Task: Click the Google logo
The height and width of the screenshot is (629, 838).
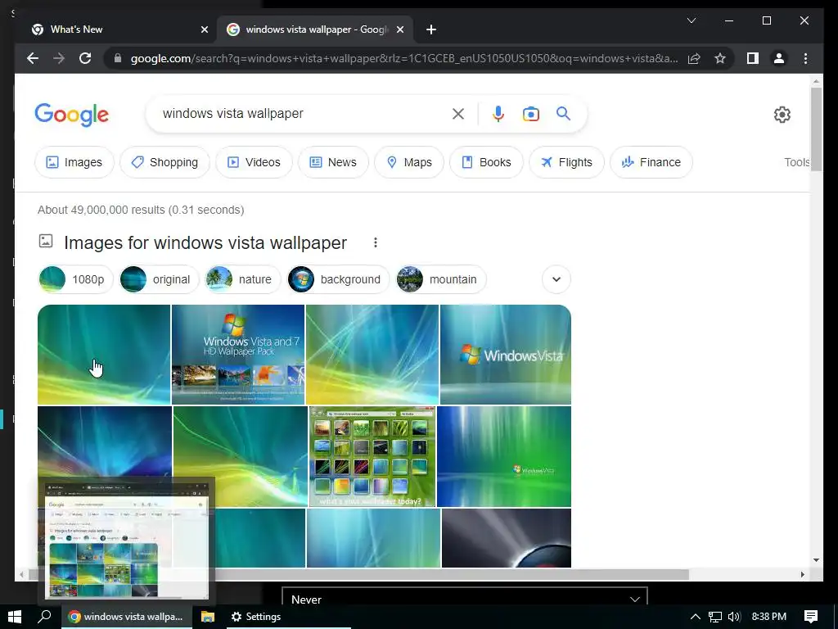Action: (x=72, y=115)
